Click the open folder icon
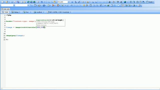 point(7,2)
